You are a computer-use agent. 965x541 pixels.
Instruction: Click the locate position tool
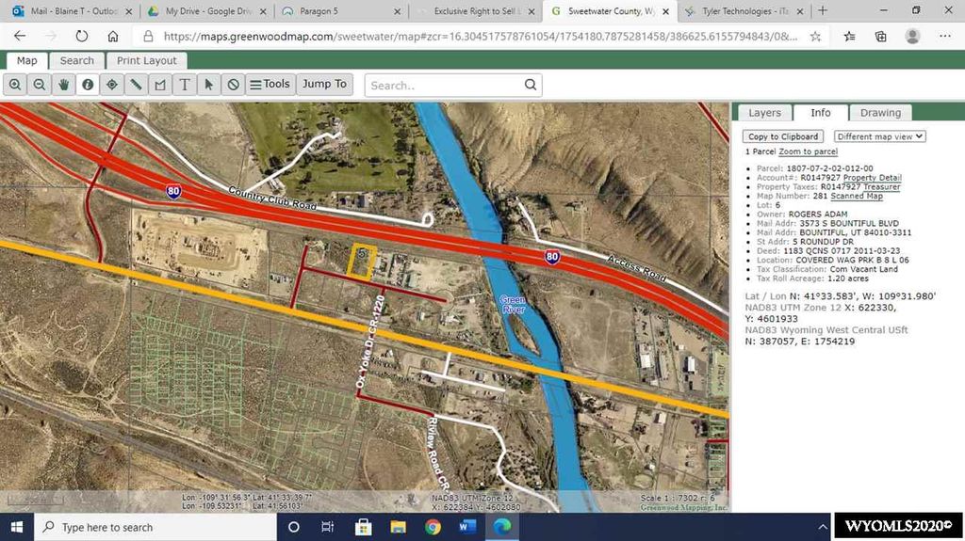[x=111, y=85]
